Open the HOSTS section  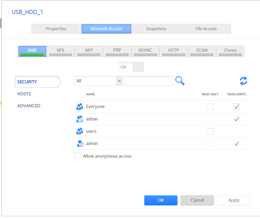point(24,94)
